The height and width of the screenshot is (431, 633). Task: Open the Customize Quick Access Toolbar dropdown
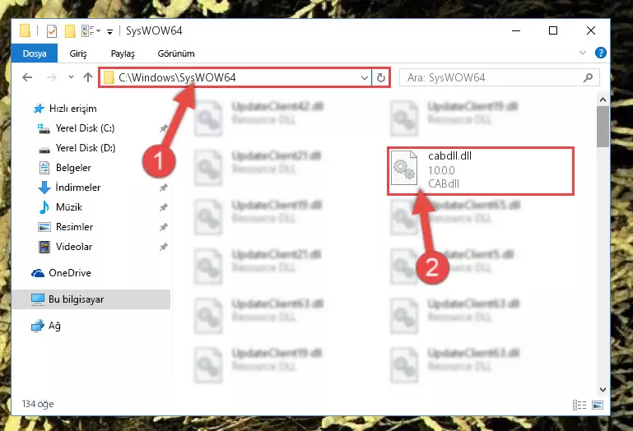pos(109,31)
